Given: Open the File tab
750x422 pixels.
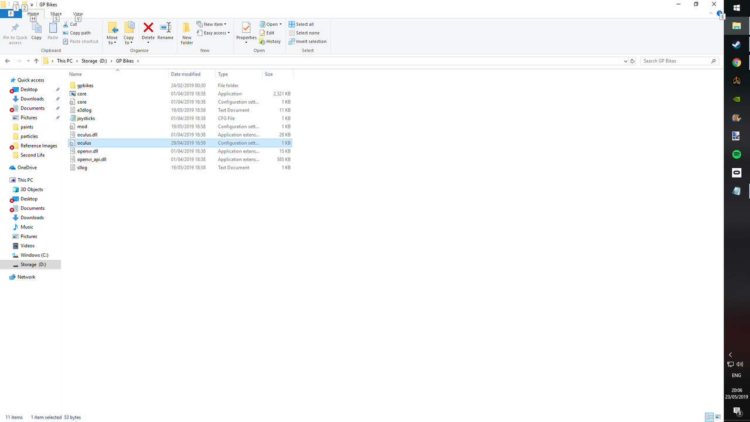Looking at the screenshot, I should click(x=11, y=13).
